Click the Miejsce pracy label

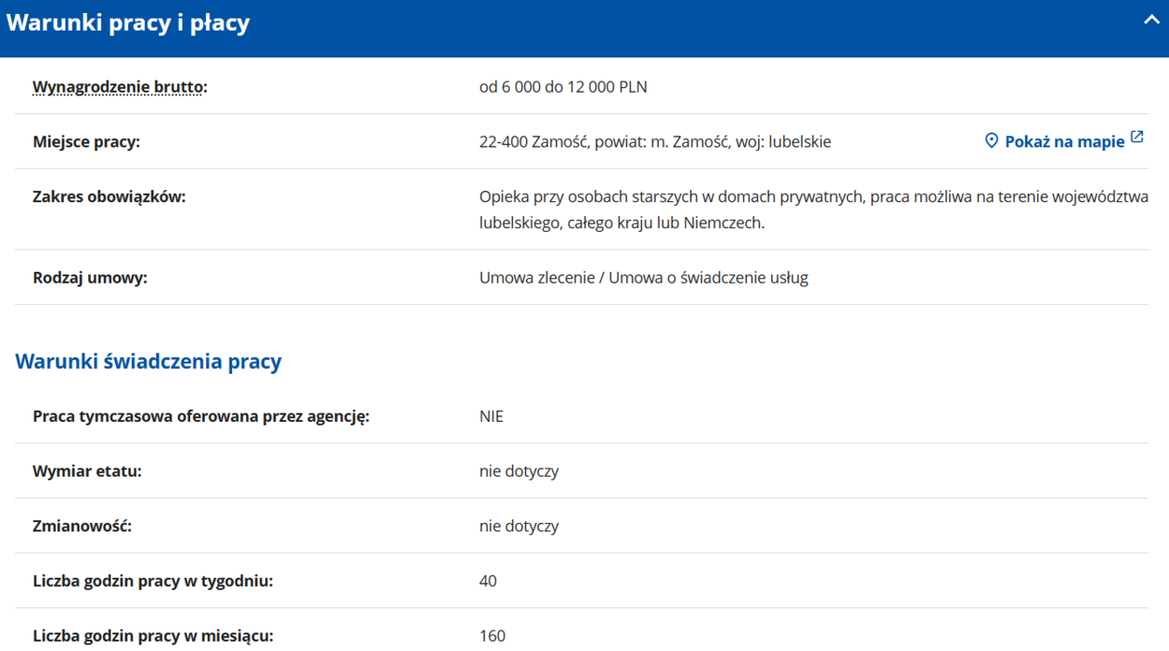(x=86, y=142)
